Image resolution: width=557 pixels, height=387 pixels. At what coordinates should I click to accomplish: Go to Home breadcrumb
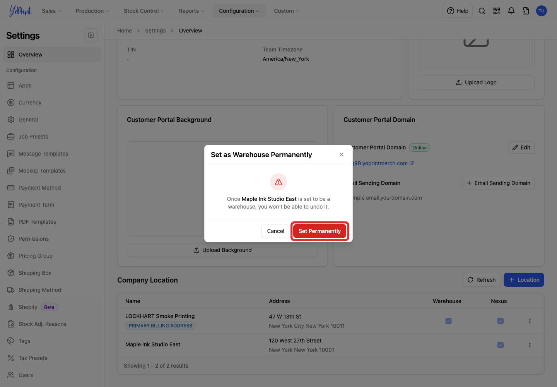pos(125,31)
